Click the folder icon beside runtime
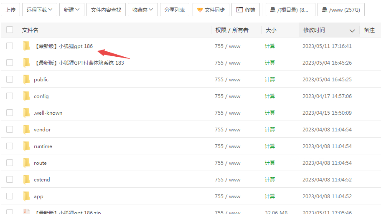Viewport: 381px width, 214px height. click(x=27, y=146)
